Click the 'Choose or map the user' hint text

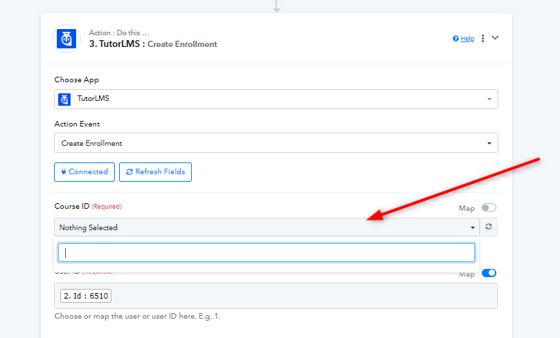tap(138, 317)
